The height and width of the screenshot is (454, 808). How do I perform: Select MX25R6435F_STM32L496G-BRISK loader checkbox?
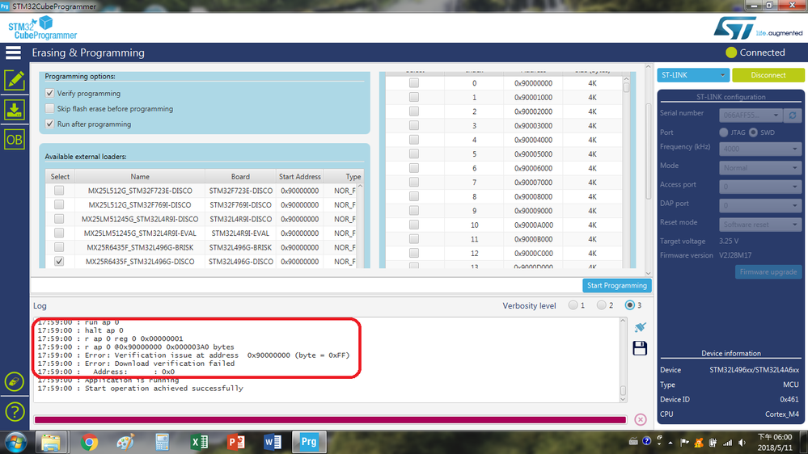59,247
